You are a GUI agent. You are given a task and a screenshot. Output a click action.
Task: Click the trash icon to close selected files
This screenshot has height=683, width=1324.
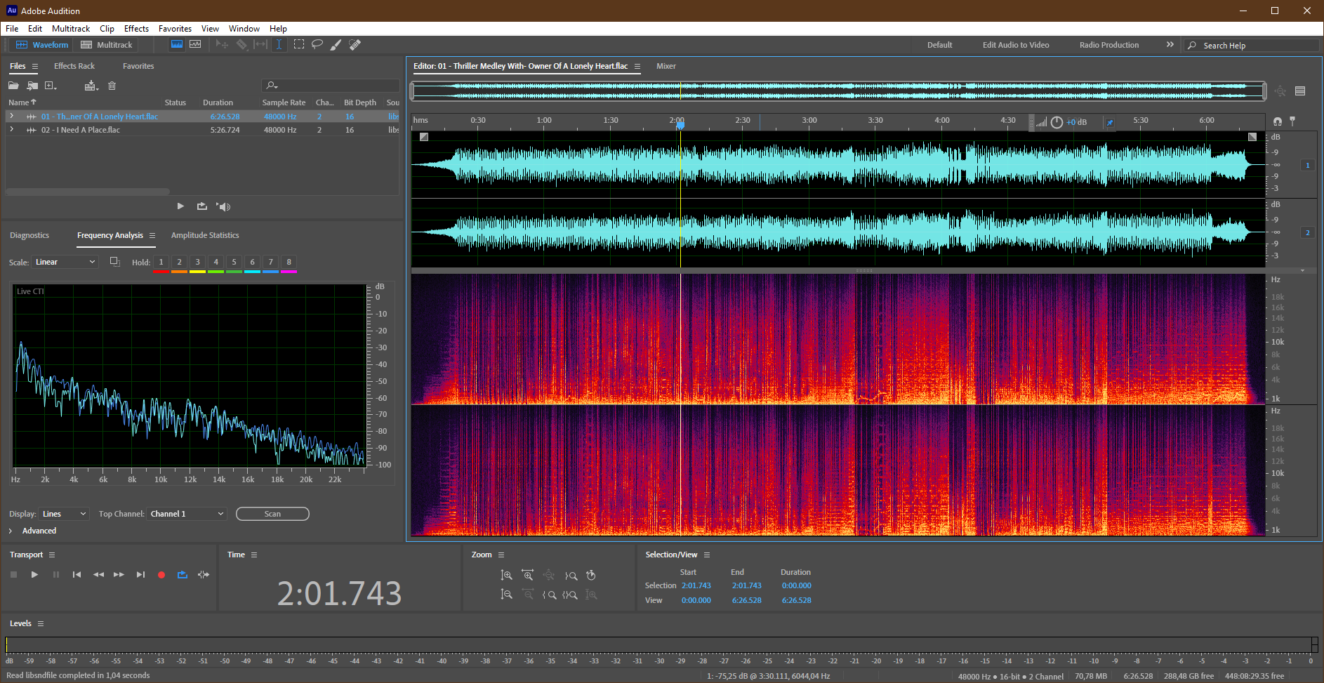pyautogui.click(x=112, y=86)
